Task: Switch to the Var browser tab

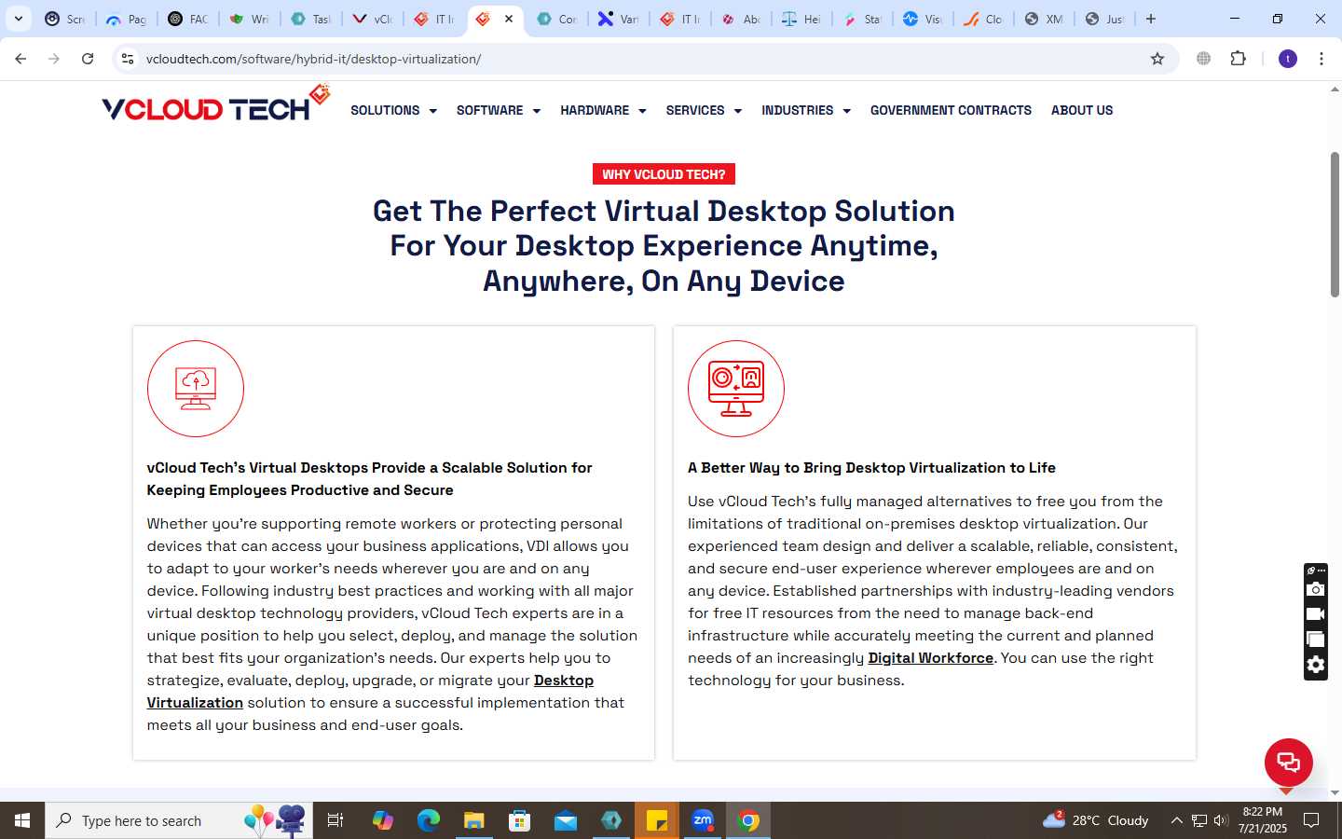Action: point(618,19)
